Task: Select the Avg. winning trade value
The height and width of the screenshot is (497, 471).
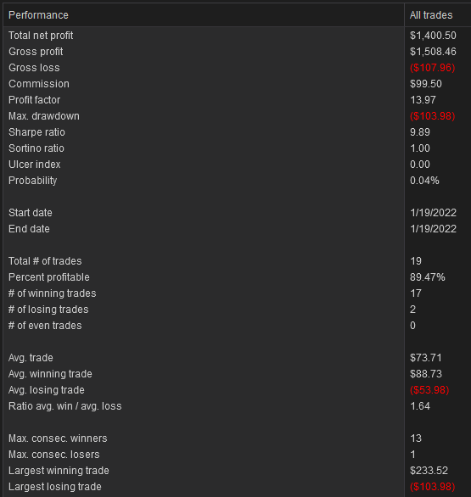Action: click(x=426, y=374)
